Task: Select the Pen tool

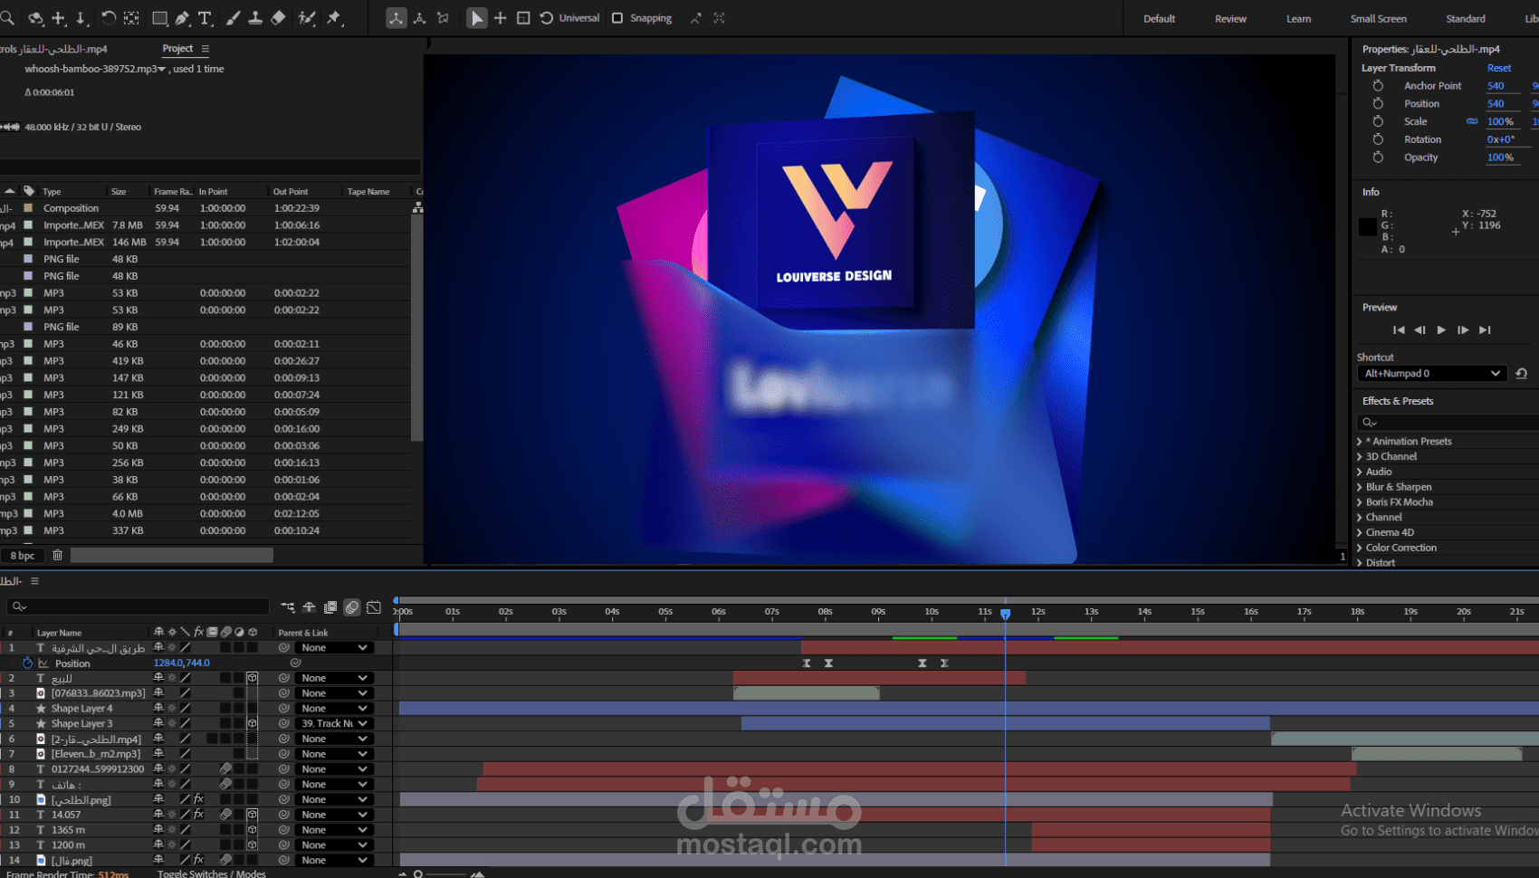Action: 182,18
